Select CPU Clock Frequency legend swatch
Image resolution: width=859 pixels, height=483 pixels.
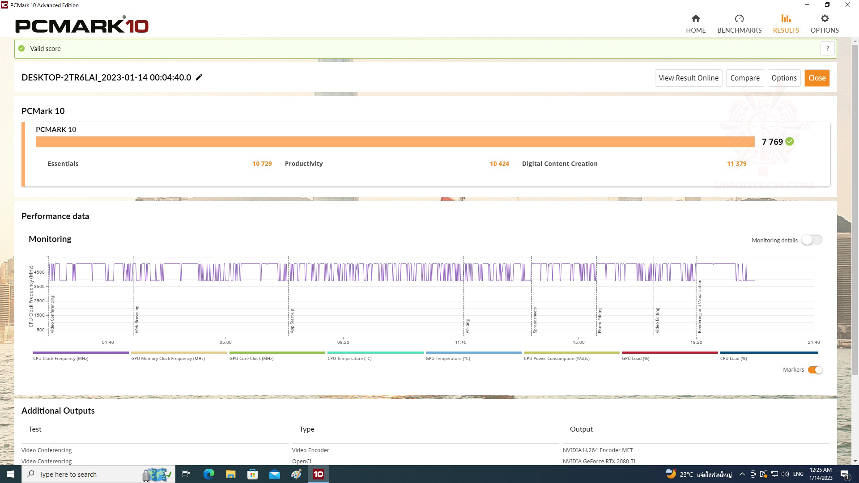click(81, 353)
